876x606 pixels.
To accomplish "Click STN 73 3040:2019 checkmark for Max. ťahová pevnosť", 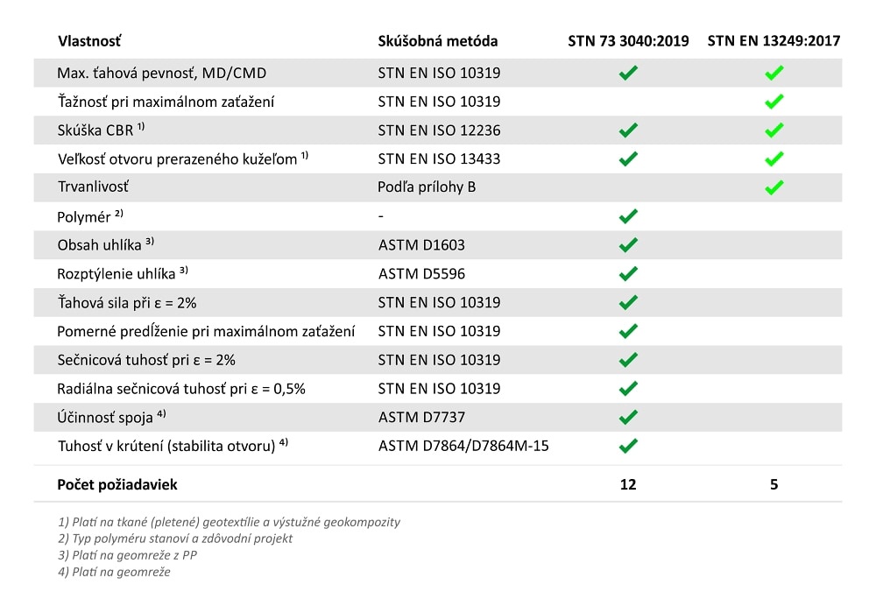I will (x=628, y=73).
